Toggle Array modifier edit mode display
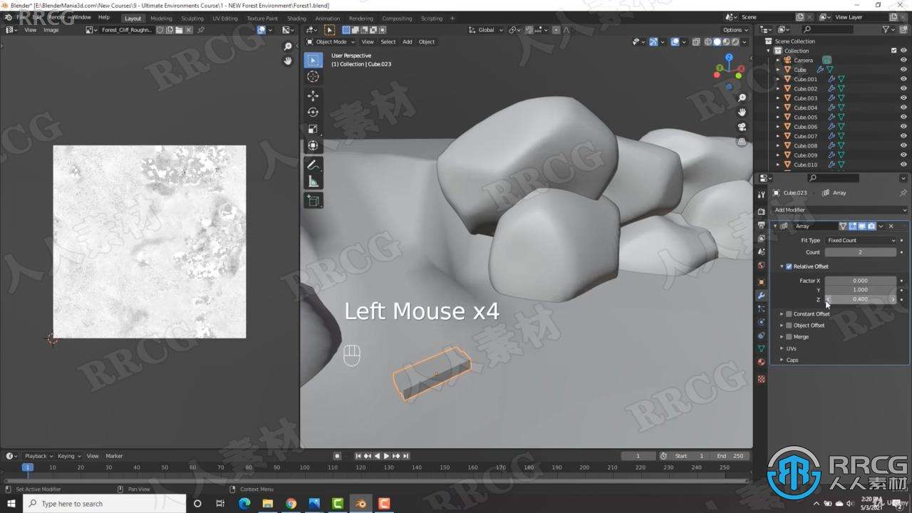The image size is (912, 513). pos(852,226)
